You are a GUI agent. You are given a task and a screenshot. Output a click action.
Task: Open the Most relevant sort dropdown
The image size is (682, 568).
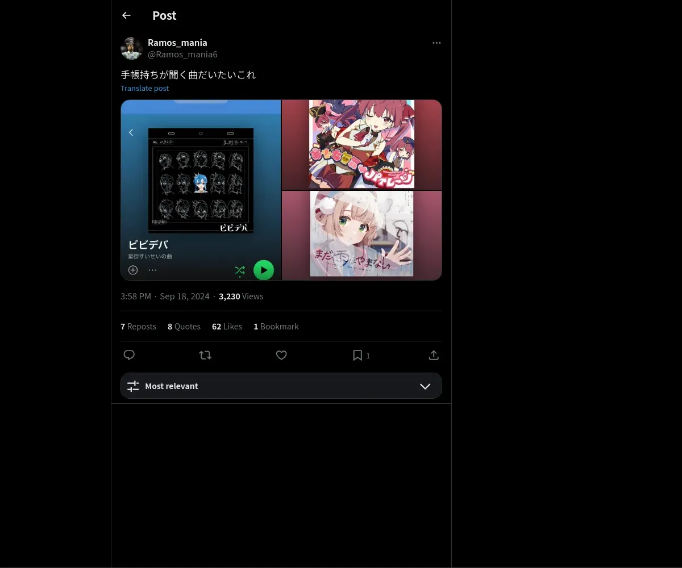tap(281, 386)
